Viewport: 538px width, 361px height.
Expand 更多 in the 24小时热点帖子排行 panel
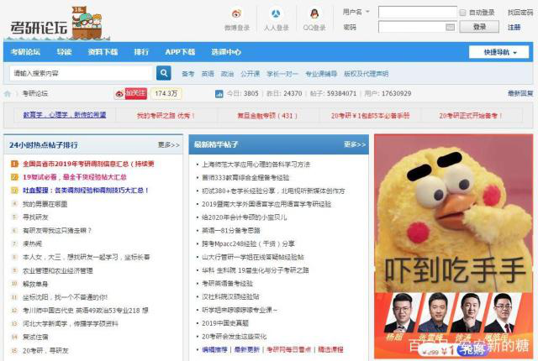click(x=168, y=144)
